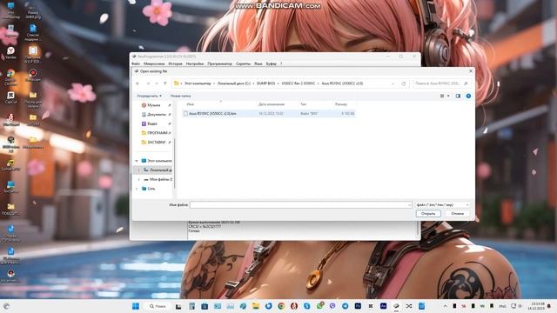The width and height of the screenshot is (557, 313).
Task: Open the 'Программатор' menu
Action: pyautogui.click(x=219, y=63)
